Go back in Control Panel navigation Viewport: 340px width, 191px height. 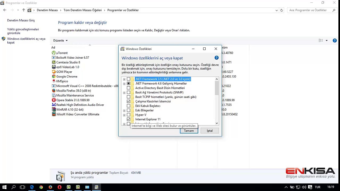5,10
